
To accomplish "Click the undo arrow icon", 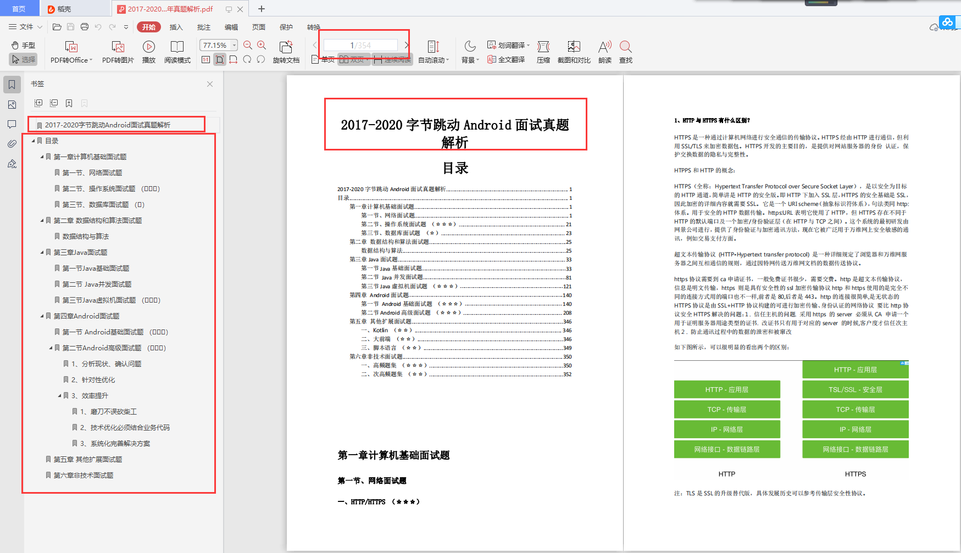I will (x=98, y=26).
